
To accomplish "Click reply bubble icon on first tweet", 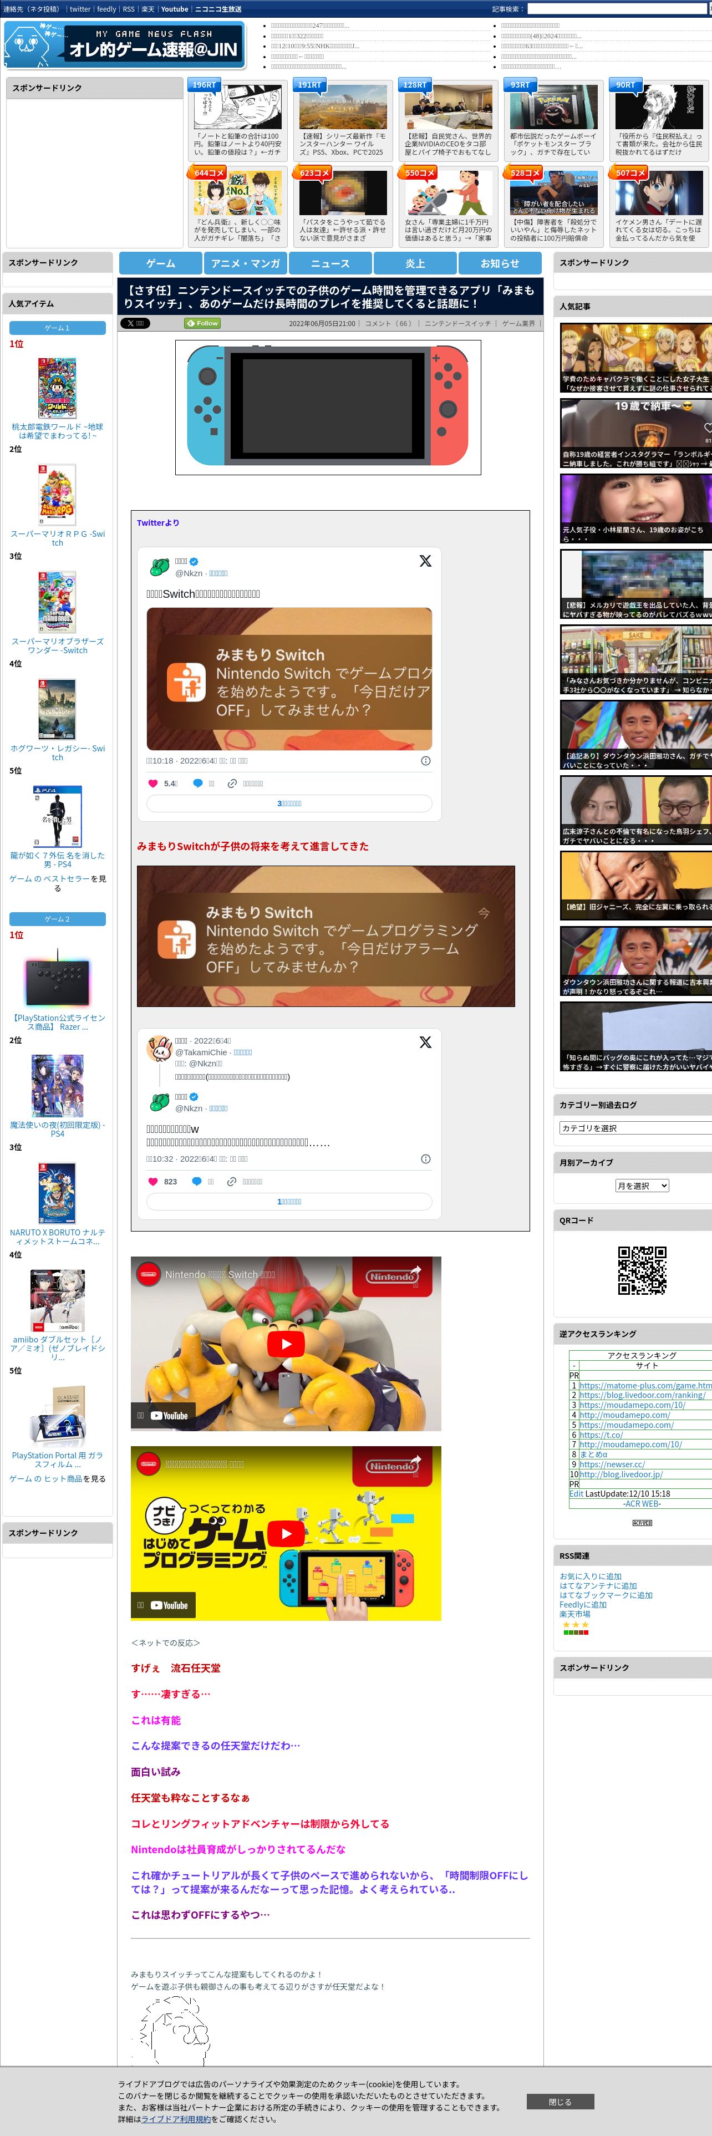I will pyautogui.click(x=197, y=783).
